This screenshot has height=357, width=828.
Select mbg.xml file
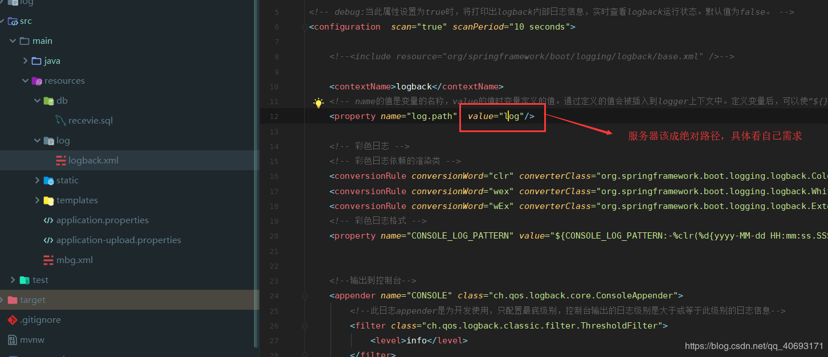tap(74, 260)
